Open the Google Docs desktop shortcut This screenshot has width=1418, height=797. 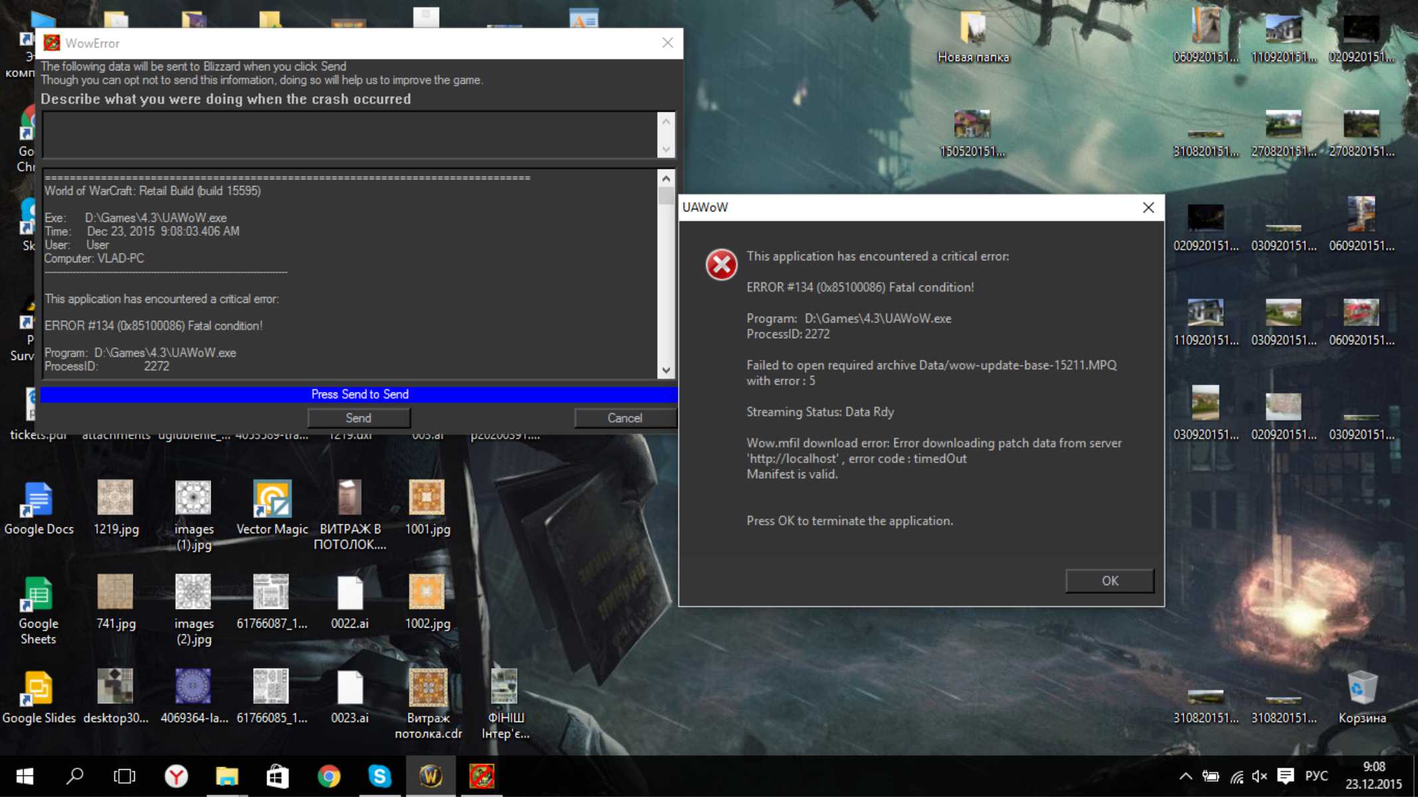click(39, 509)
